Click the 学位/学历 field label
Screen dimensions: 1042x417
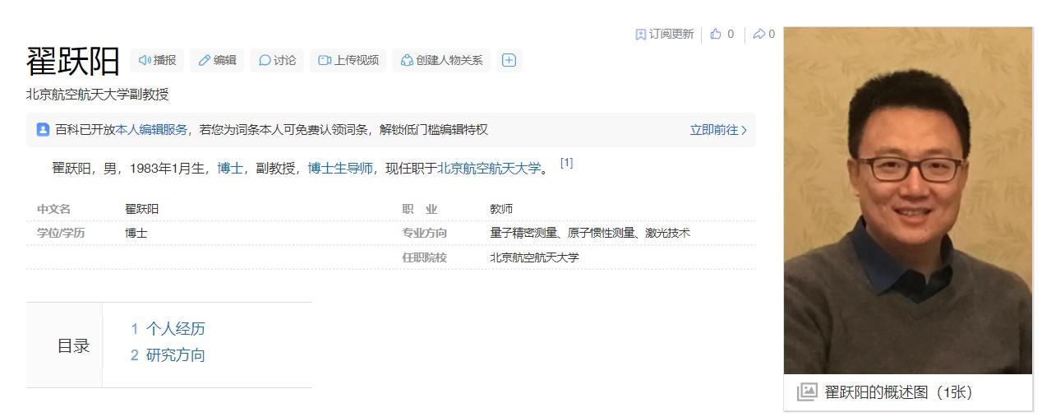pos(61,233)
